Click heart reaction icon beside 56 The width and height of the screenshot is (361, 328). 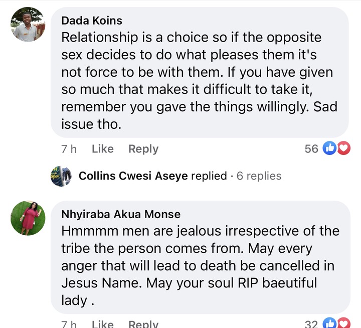point(344,148)
